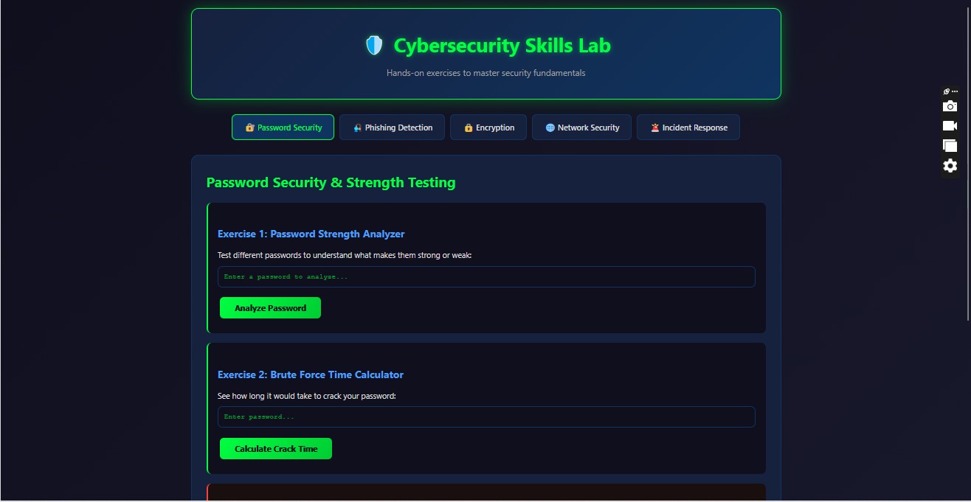Select the Password Security tab
The width and height of the screenshot is (971, 502).
(x=283, y=128)
